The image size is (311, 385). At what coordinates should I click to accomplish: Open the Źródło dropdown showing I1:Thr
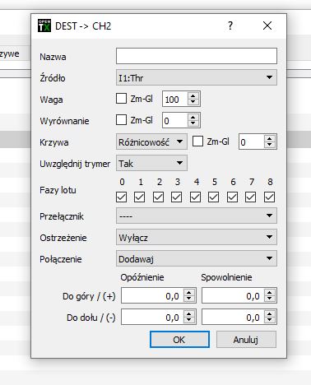(x=197, y=77)
